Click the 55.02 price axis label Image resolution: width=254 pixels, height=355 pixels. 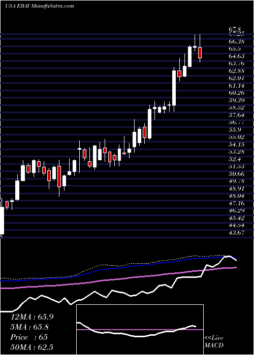click(x=237, y=137)
